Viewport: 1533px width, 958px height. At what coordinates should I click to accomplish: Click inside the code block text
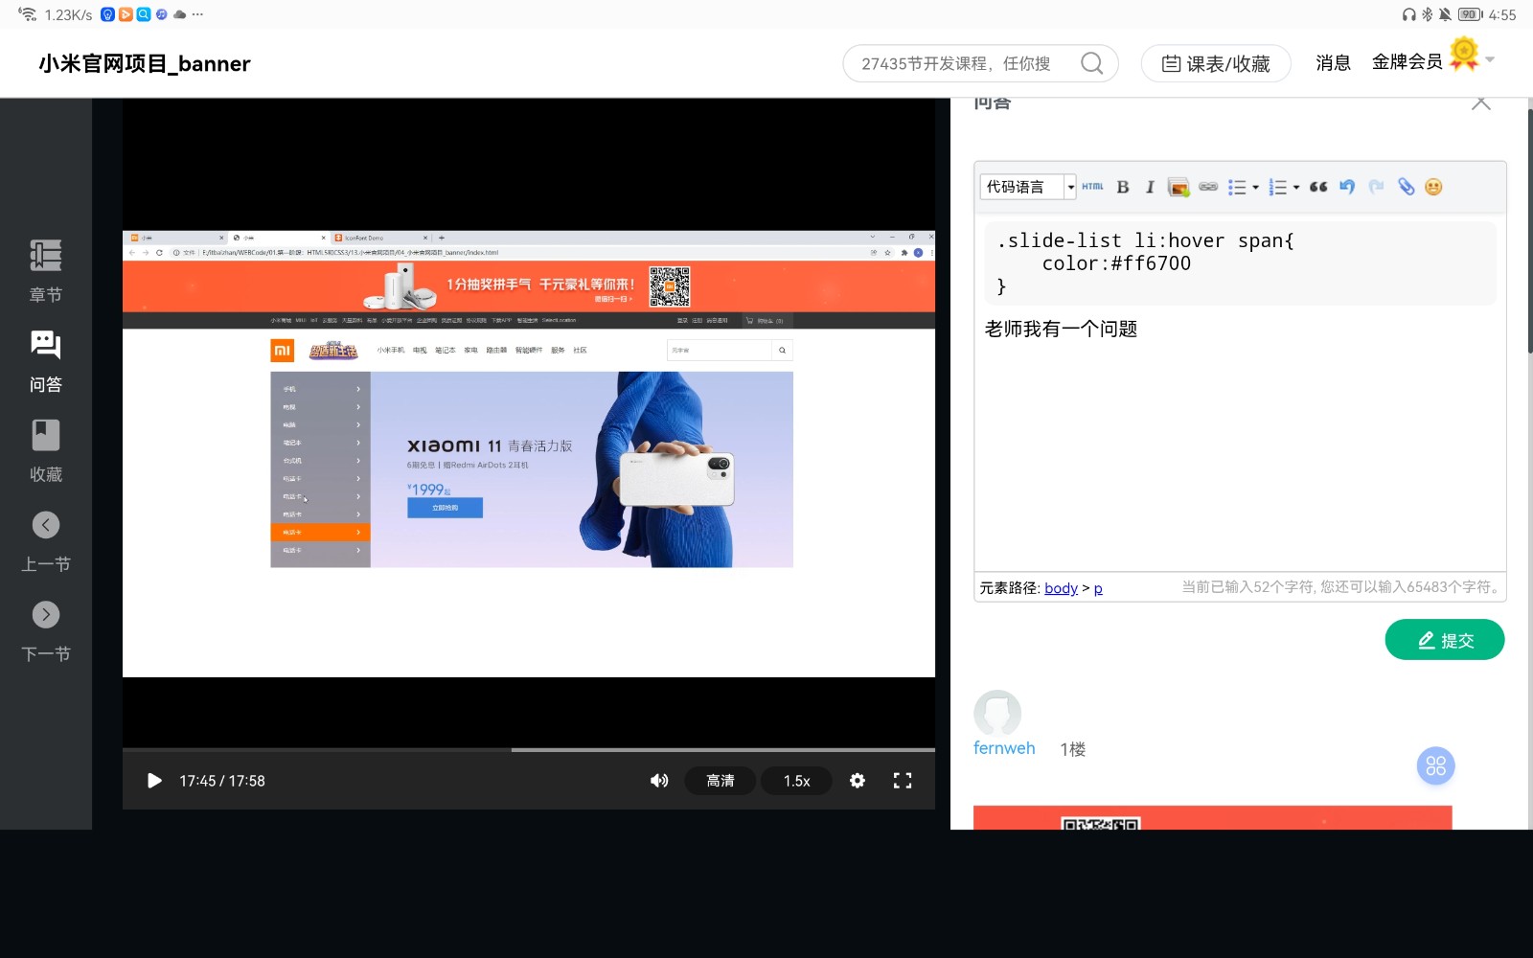(1240, 263)
